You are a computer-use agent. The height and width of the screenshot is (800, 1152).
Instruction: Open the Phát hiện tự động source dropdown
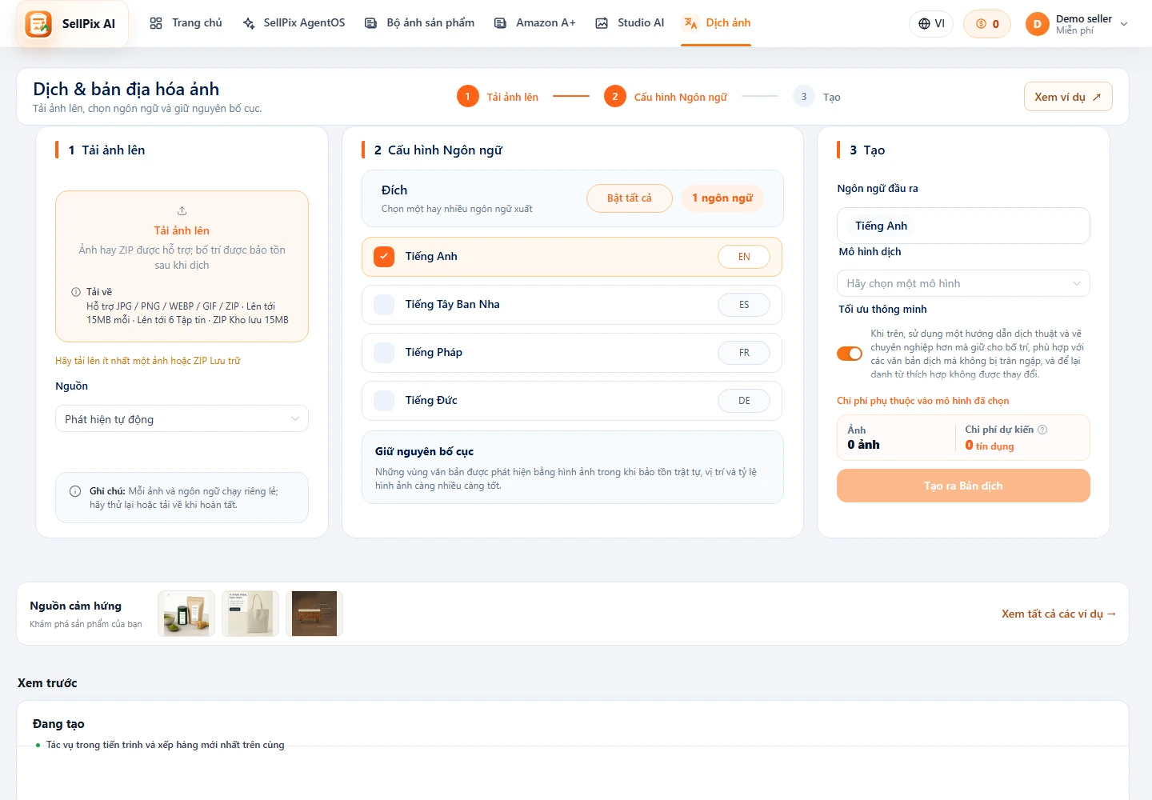[182, 419]
